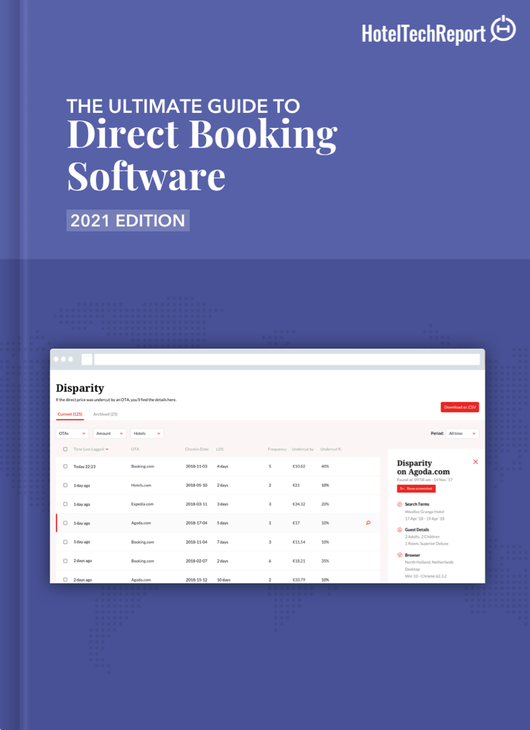530x730 pixels.
Task: Open the Period All time dropdown
Action: [x=462, y=434]
